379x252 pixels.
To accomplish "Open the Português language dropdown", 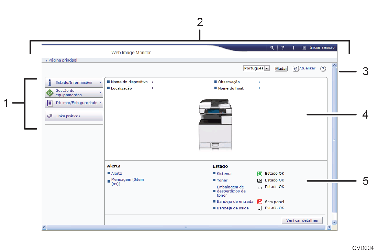I will tap(256, 68).
